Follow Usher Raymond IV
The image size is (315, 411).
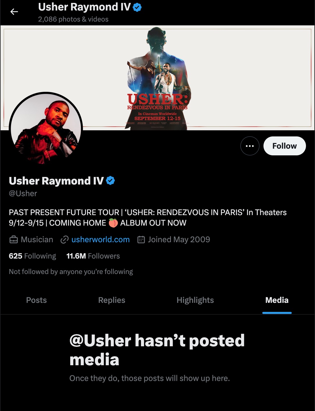pos(284,146)
